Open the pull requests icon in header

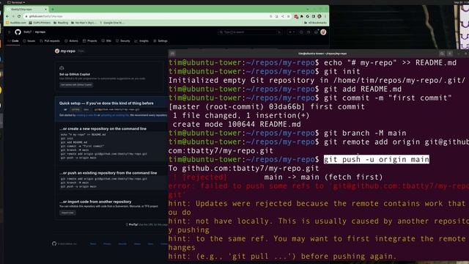click(309, 32)
